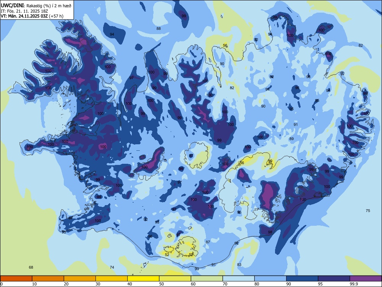The width and height of the screenshot is (382, 287).
Task: Select the 40–50 bright yellow legend swatch
Action: pyautogui.click(x=143, y=279)
